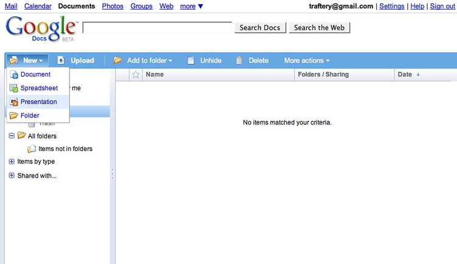Click the Items not in folders icon
This screenshot has width=457, height=264.
coord(32,149)
